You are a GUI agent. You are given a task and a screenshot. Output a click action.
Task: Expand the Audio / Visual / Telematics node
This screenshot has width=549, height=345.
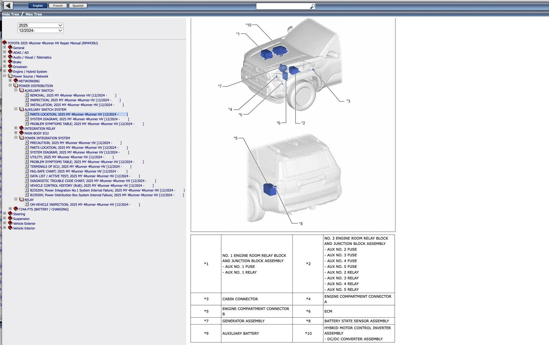(x=5, y=57)
